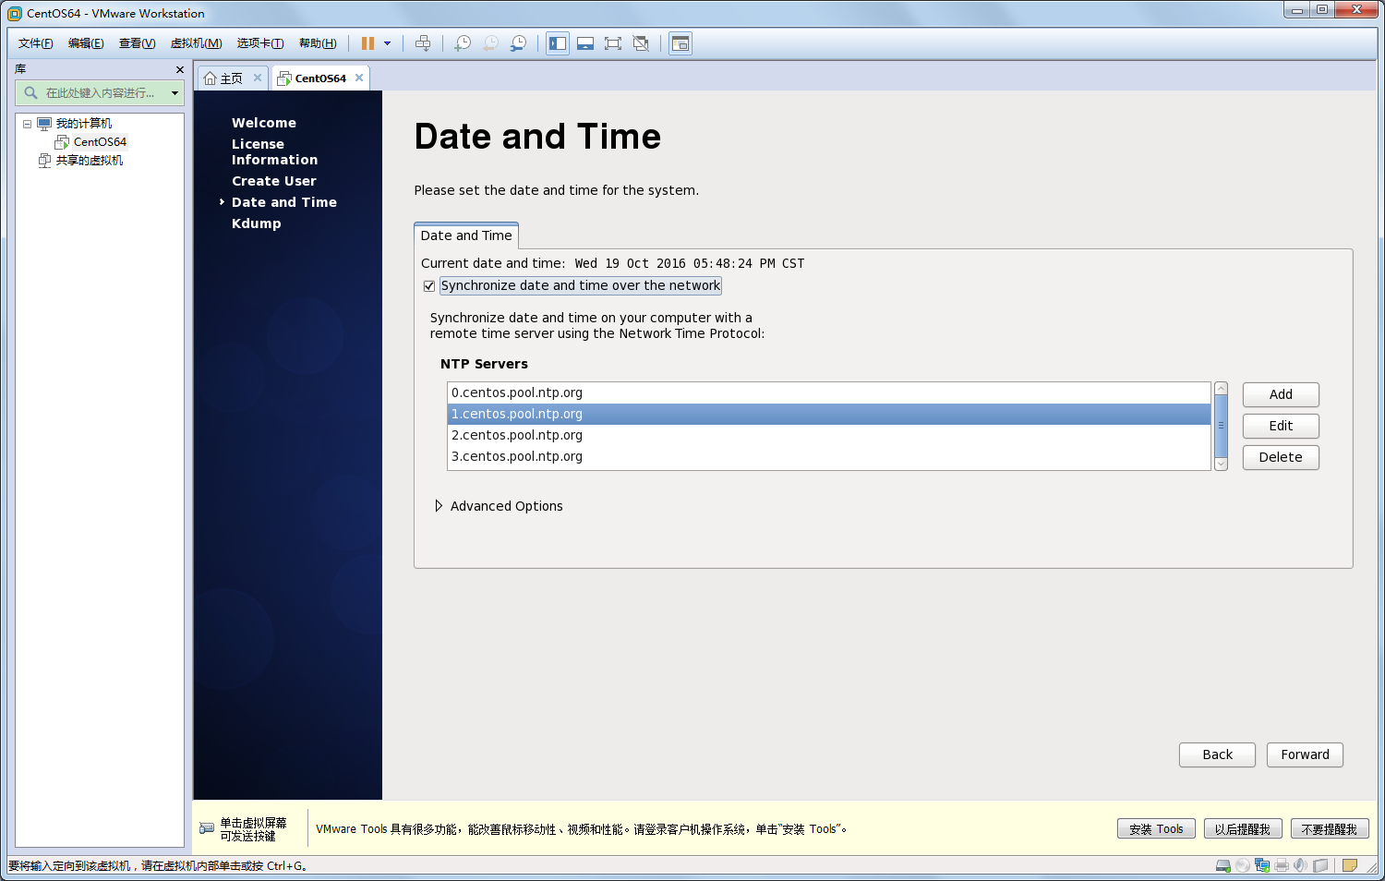Click the network adapter status bar icon
1385x881 pixels.
(1262, 865)
